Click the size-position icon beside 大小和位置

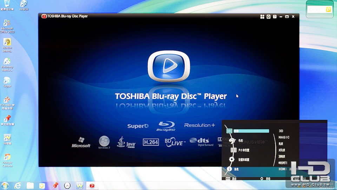(233, 150)
